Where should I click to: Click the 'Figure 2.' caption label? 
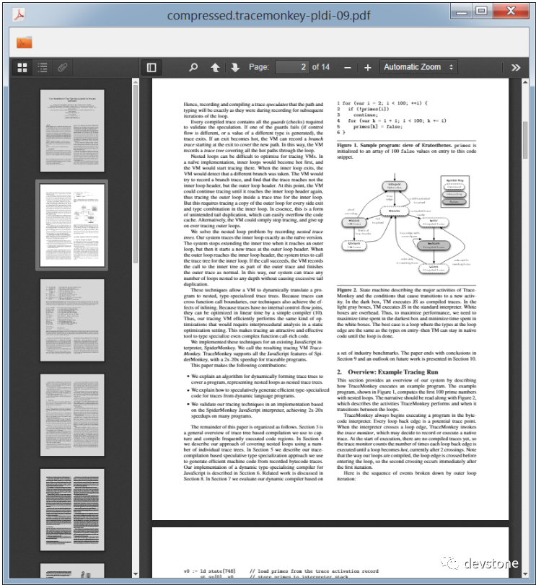(x=347, y=290)
